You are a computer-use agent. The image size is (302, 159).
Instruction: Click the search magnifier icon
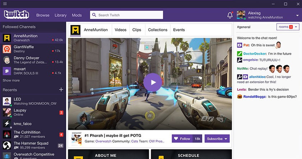click(x=94, y=15)
